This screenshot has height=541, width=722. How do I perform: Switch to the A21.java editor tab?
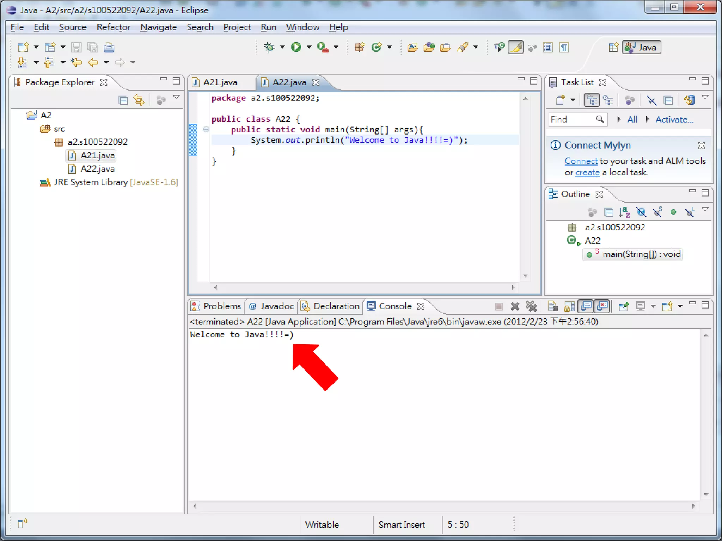[x=220, y=82]
